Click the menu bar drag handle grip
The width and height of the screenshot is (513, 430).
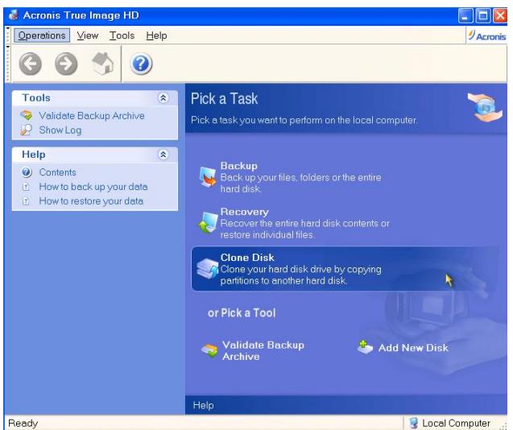click(x=8, y=35)
